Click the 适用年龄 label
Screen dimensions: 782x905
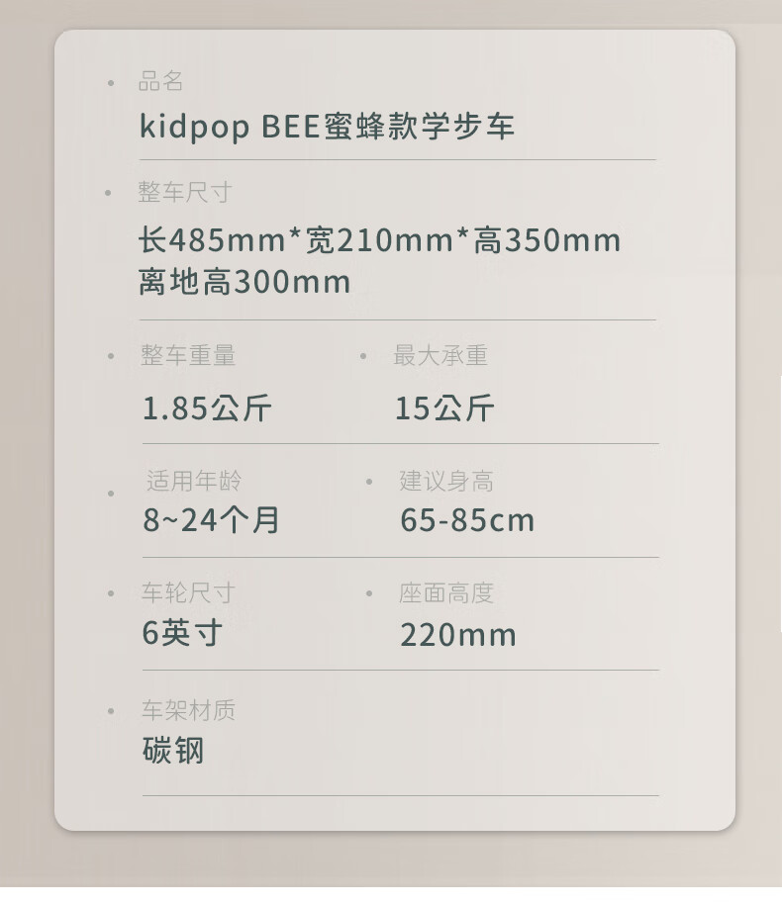click(193, 481)
